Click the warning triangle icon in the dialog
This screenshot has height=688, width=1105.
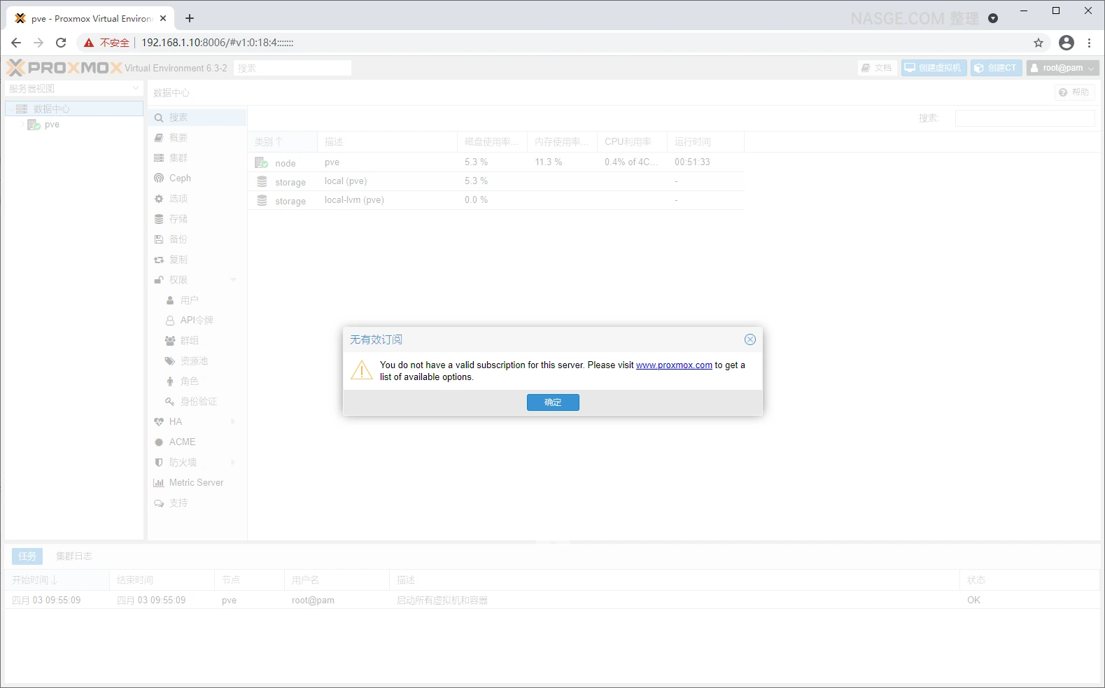(362, 370)
